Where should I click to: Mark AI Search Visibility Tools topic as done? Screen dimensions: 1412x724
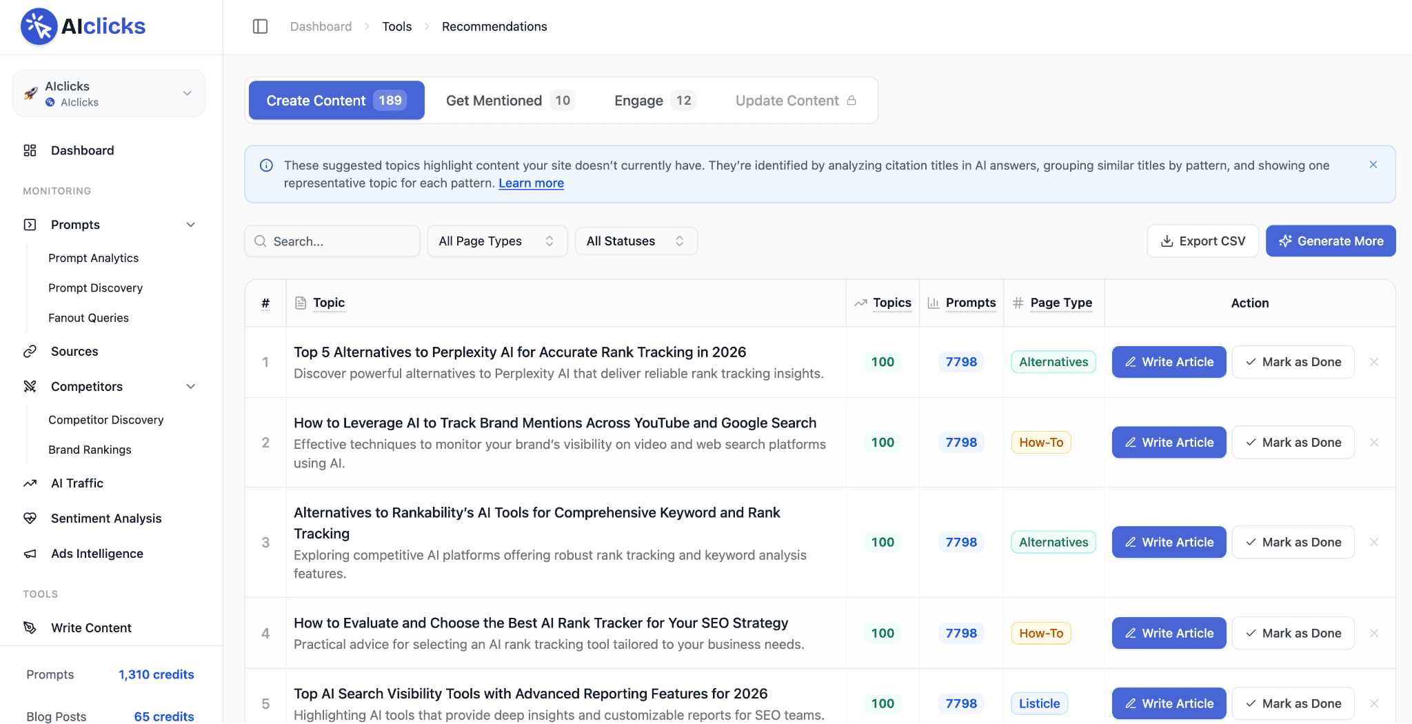tap(1293, 704)
